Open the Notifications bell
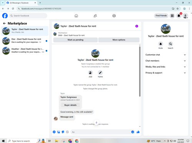 (x=179, y=16)
